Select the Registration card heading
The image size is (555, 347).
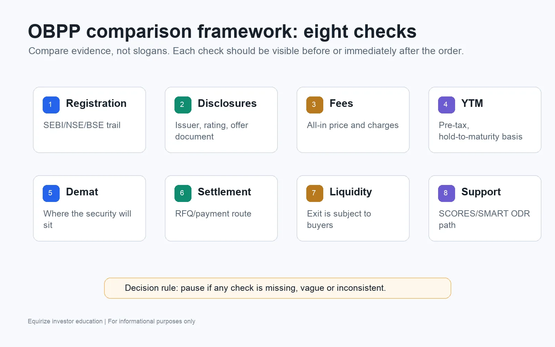pos(96,103)
